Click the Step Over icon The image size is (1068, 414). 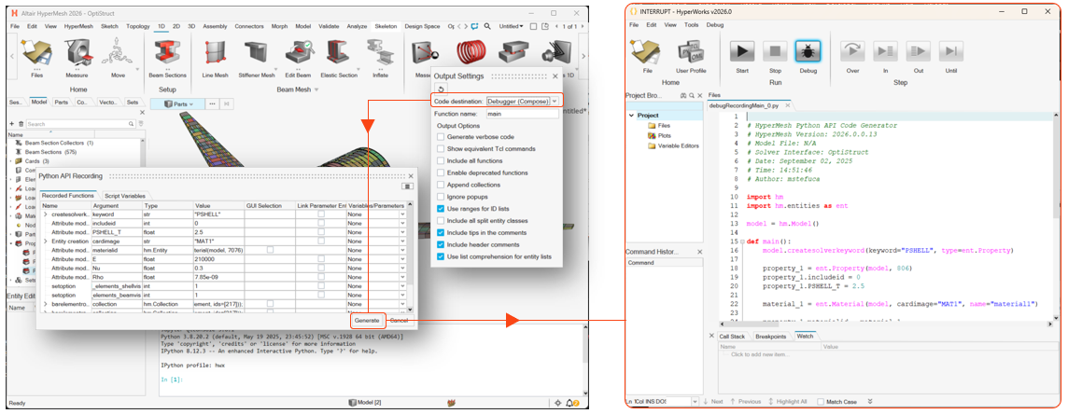(x=851, y=54)
